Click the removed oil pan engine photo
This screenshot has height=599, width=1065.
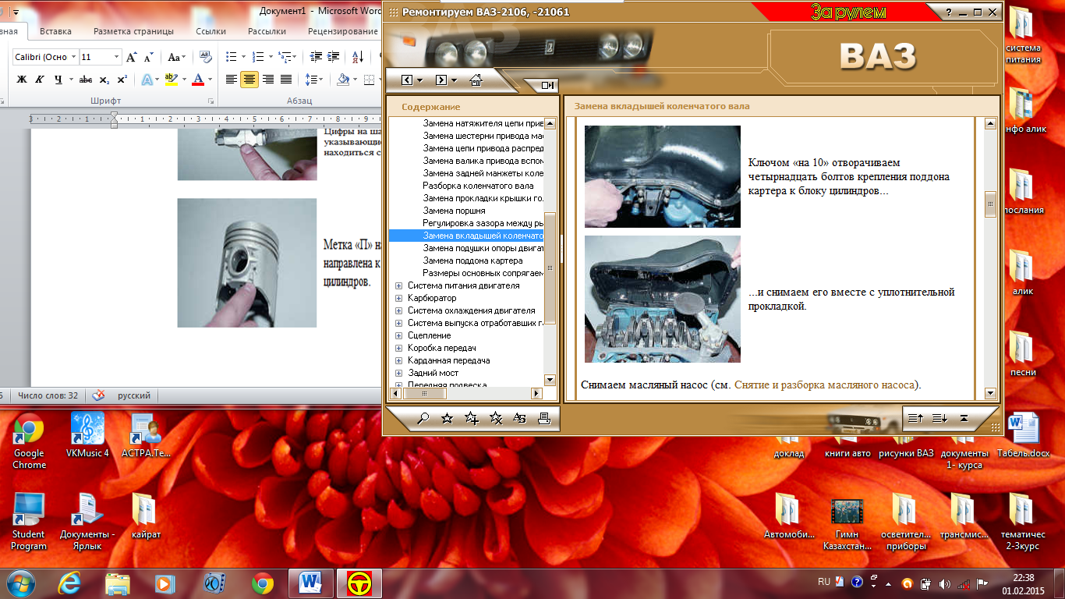[663, 299]
